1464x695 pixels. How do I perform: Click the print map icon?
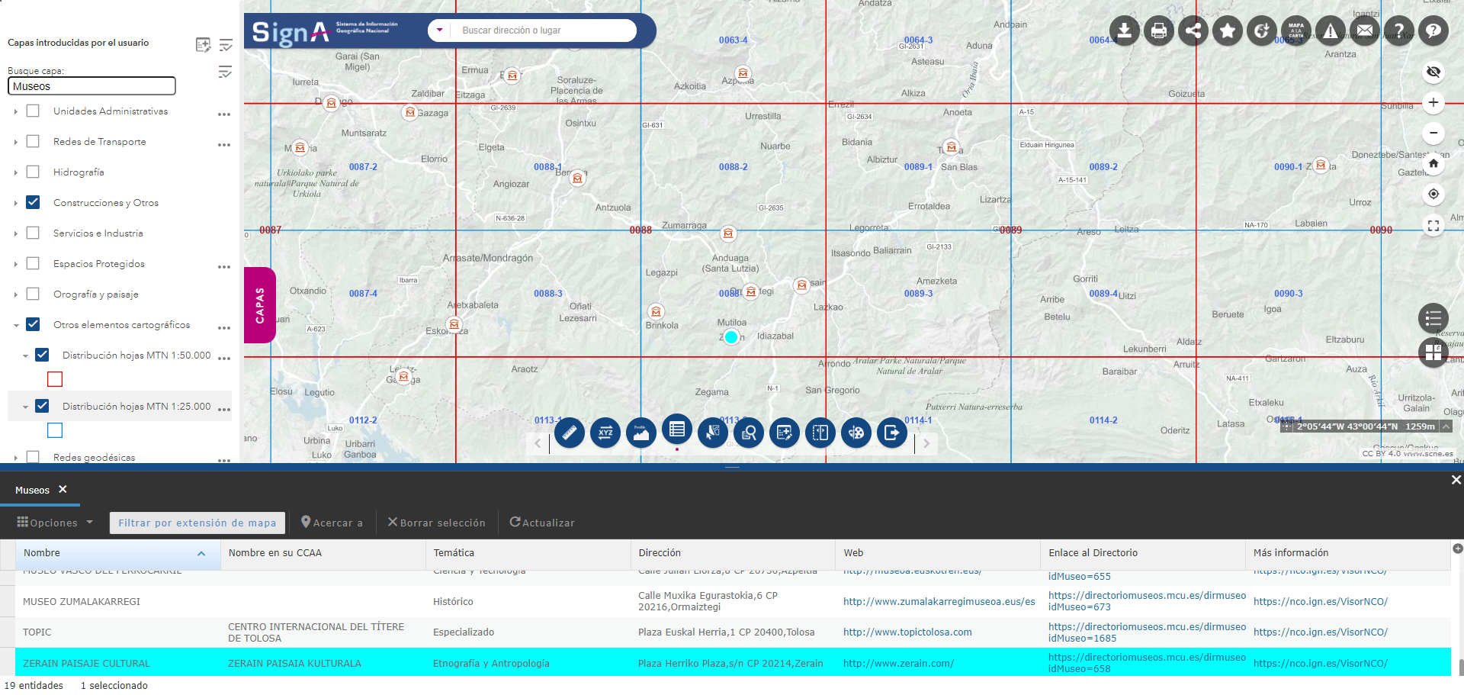[1159, 31]
